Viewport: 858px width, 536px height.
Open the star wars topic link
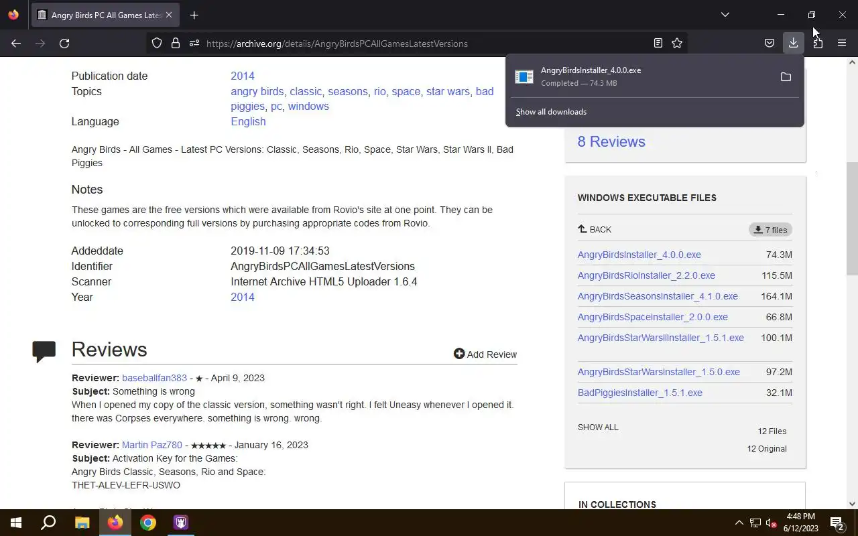click(x=448, y=91)
